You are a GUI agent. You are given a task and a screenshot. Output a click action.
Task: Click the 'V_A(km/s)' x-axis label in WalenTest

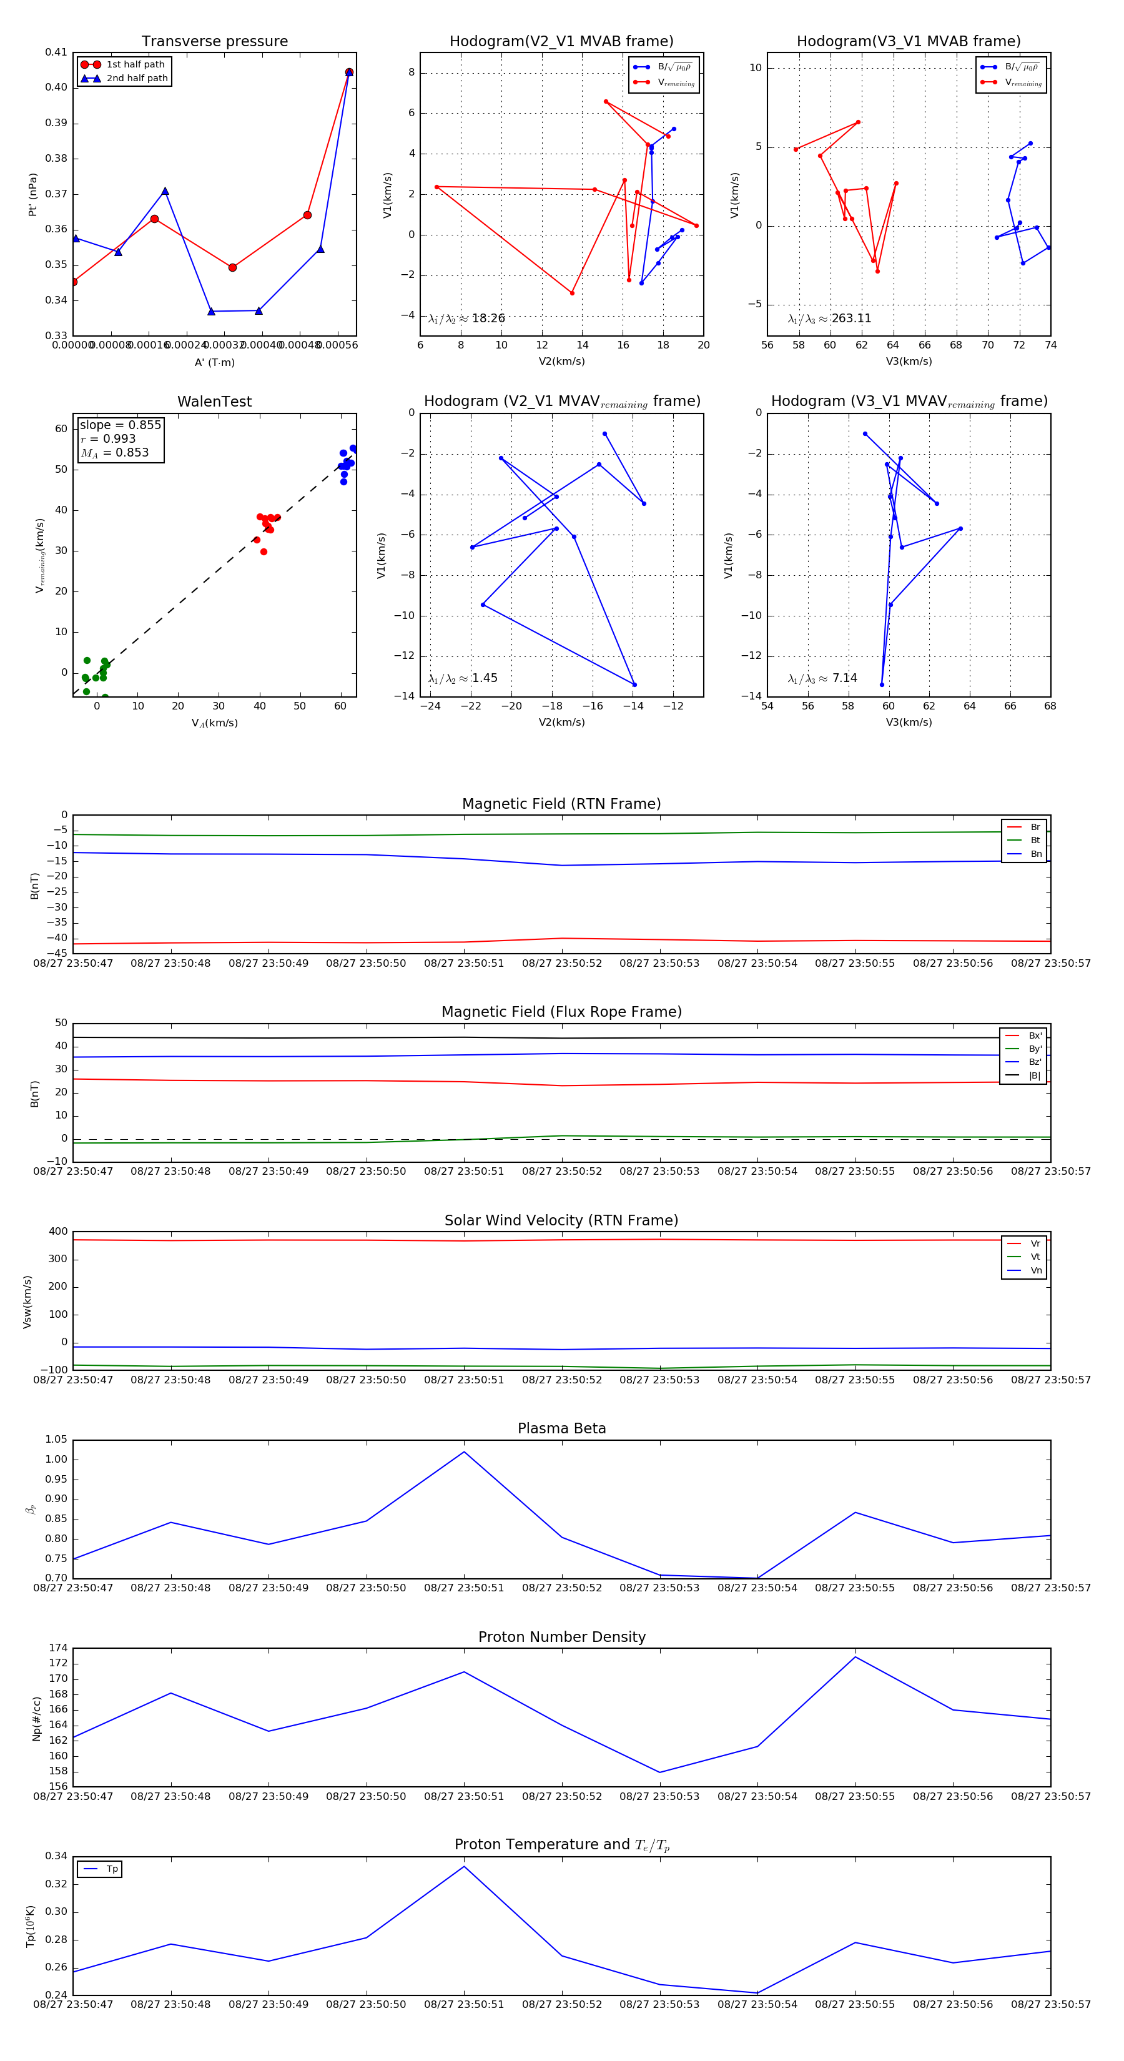(214, 723)
